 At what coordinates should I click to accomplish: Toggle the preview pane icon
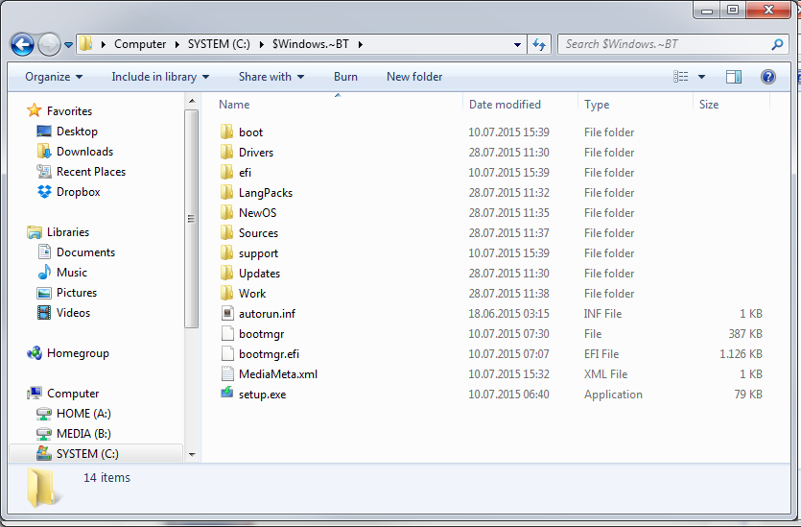pos(734,77)
